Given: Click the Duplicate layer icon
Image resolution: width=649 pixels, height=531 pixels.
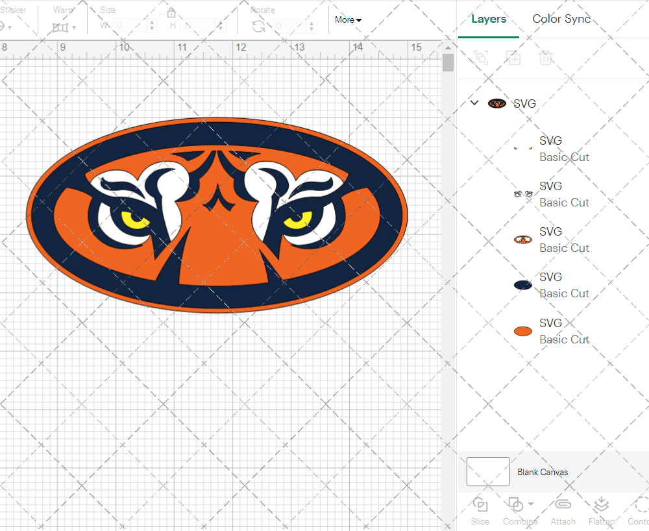Looking at the screenshot, I should point(513,58).
